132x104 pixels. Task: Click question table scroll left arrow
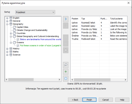tap(72, 80)
